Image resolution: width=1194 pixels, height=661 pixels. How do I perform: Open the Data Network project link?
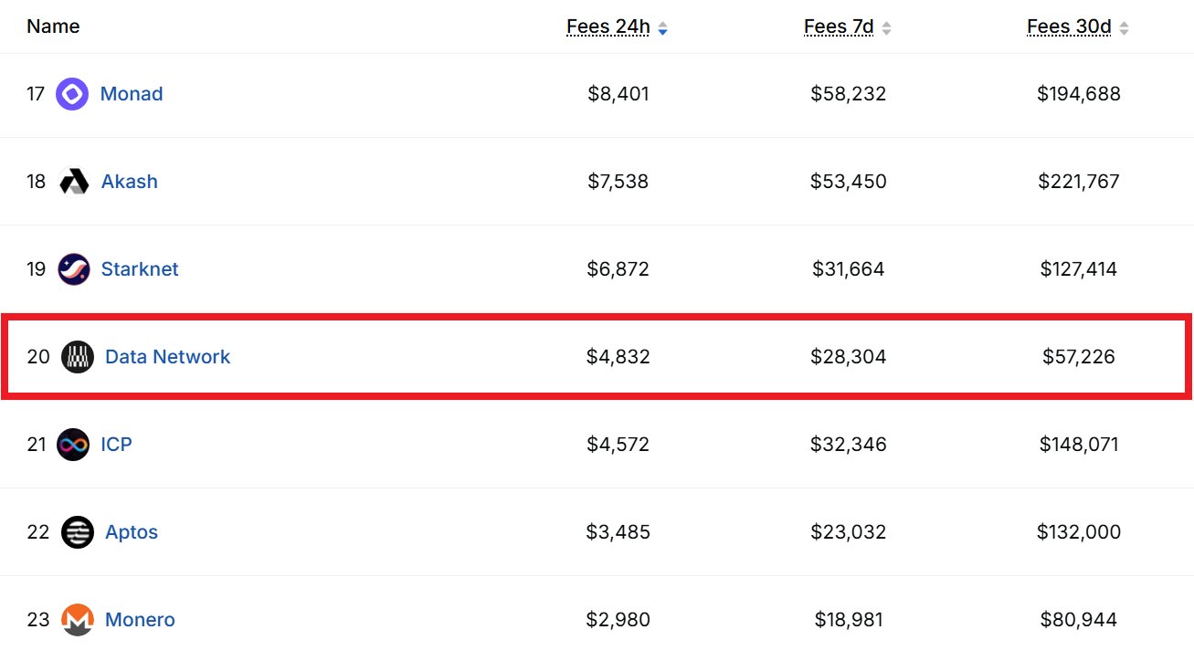[x=168, y=357]
